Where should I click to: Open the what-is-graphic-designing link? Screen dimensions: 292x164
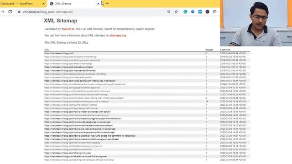click(72, 60)
